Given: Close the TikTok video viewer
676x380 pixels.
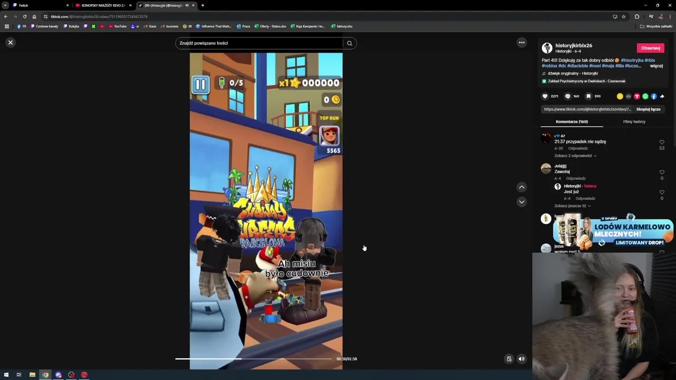Looking at the screenshot, I should pos(10,43).
